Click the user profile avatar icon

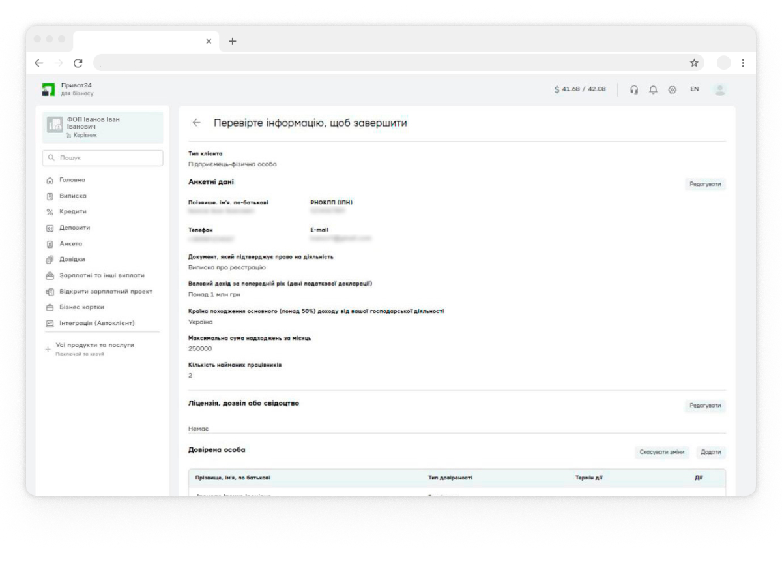tap(720, 90)
